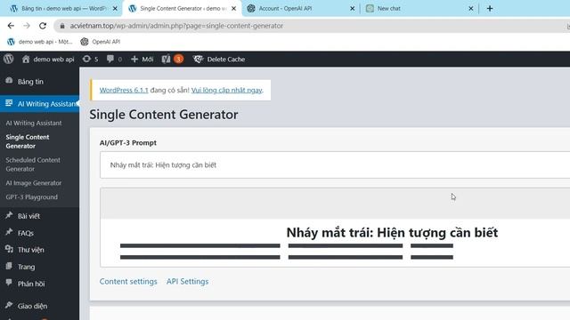The width and height of the screenshot is (570, 320).
Task: Click Delete Cache in admin bar
Action: pyautogui.click(x=219, y=60)
